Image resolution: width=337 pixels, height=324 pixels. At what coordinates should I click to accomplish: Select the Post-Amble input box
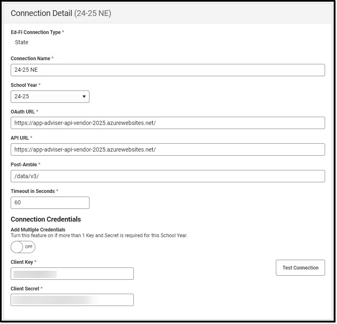(167, 176)
